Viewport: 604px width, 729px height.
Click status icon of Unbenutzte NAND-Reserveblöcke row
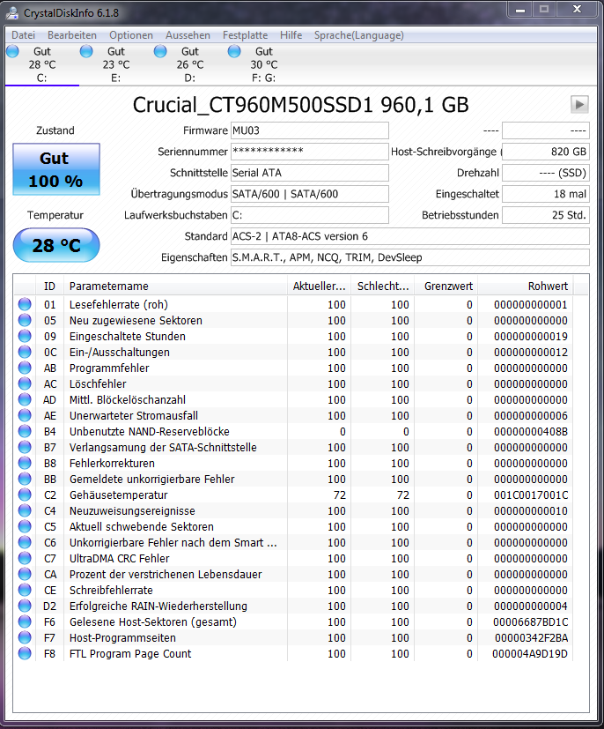point(25,431)
